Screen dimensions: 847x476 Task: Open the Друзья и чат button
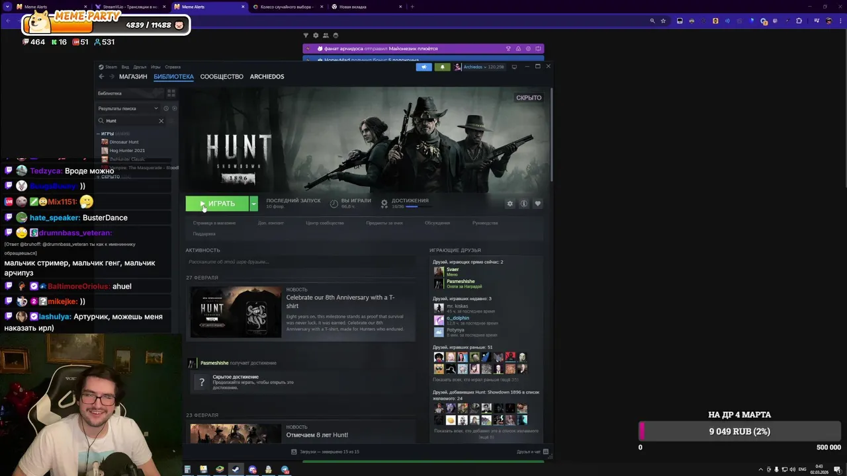[x=533, y=452]
